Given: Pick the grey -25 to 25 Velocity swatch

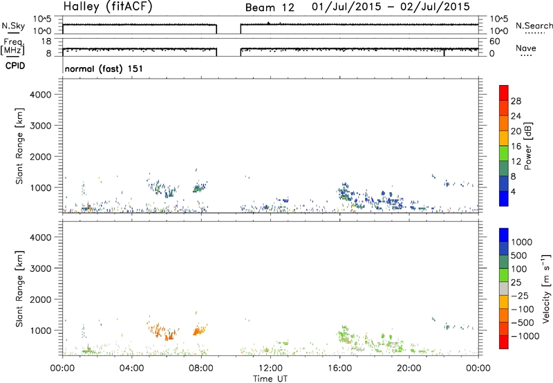Looking at the screenshot, I should coord(504,289).
